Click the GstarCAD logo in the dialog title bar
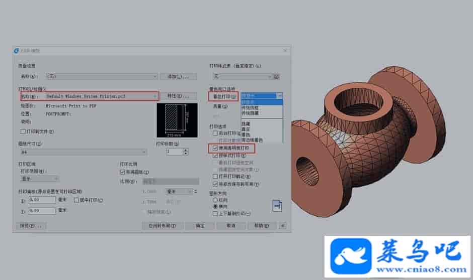The image size is (473, 280). coord(16,51)
